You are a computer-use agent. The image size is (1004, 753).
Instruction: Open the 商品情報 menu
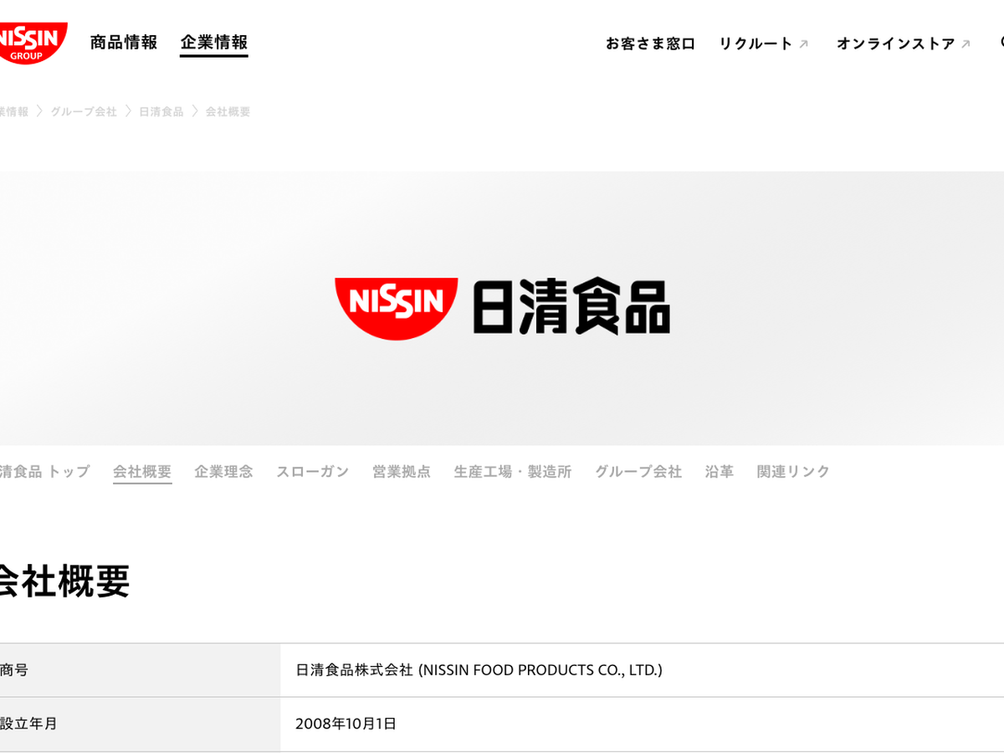(124, 43)
